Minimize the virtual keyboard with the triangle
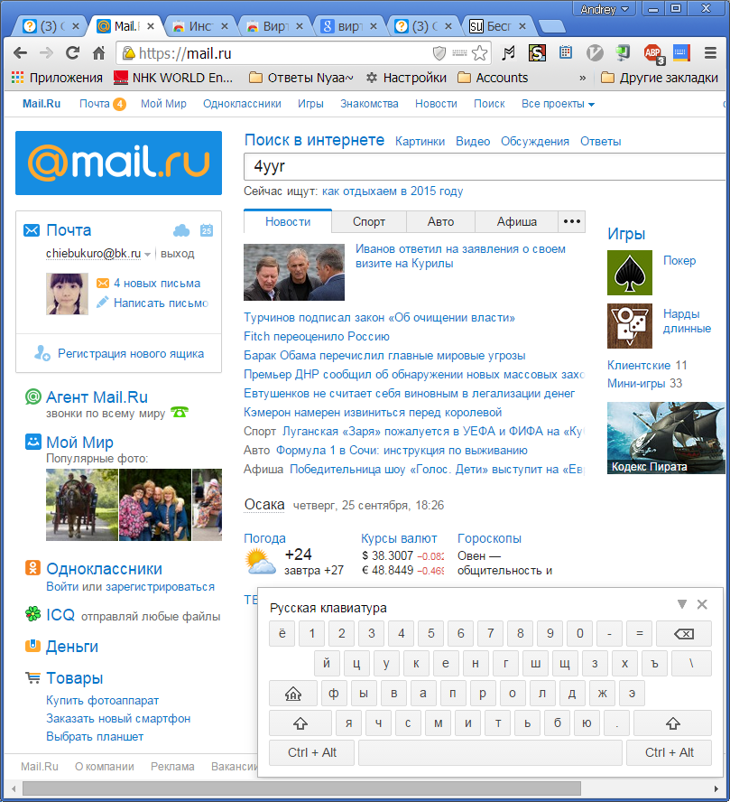 click(x=681, y=604)
